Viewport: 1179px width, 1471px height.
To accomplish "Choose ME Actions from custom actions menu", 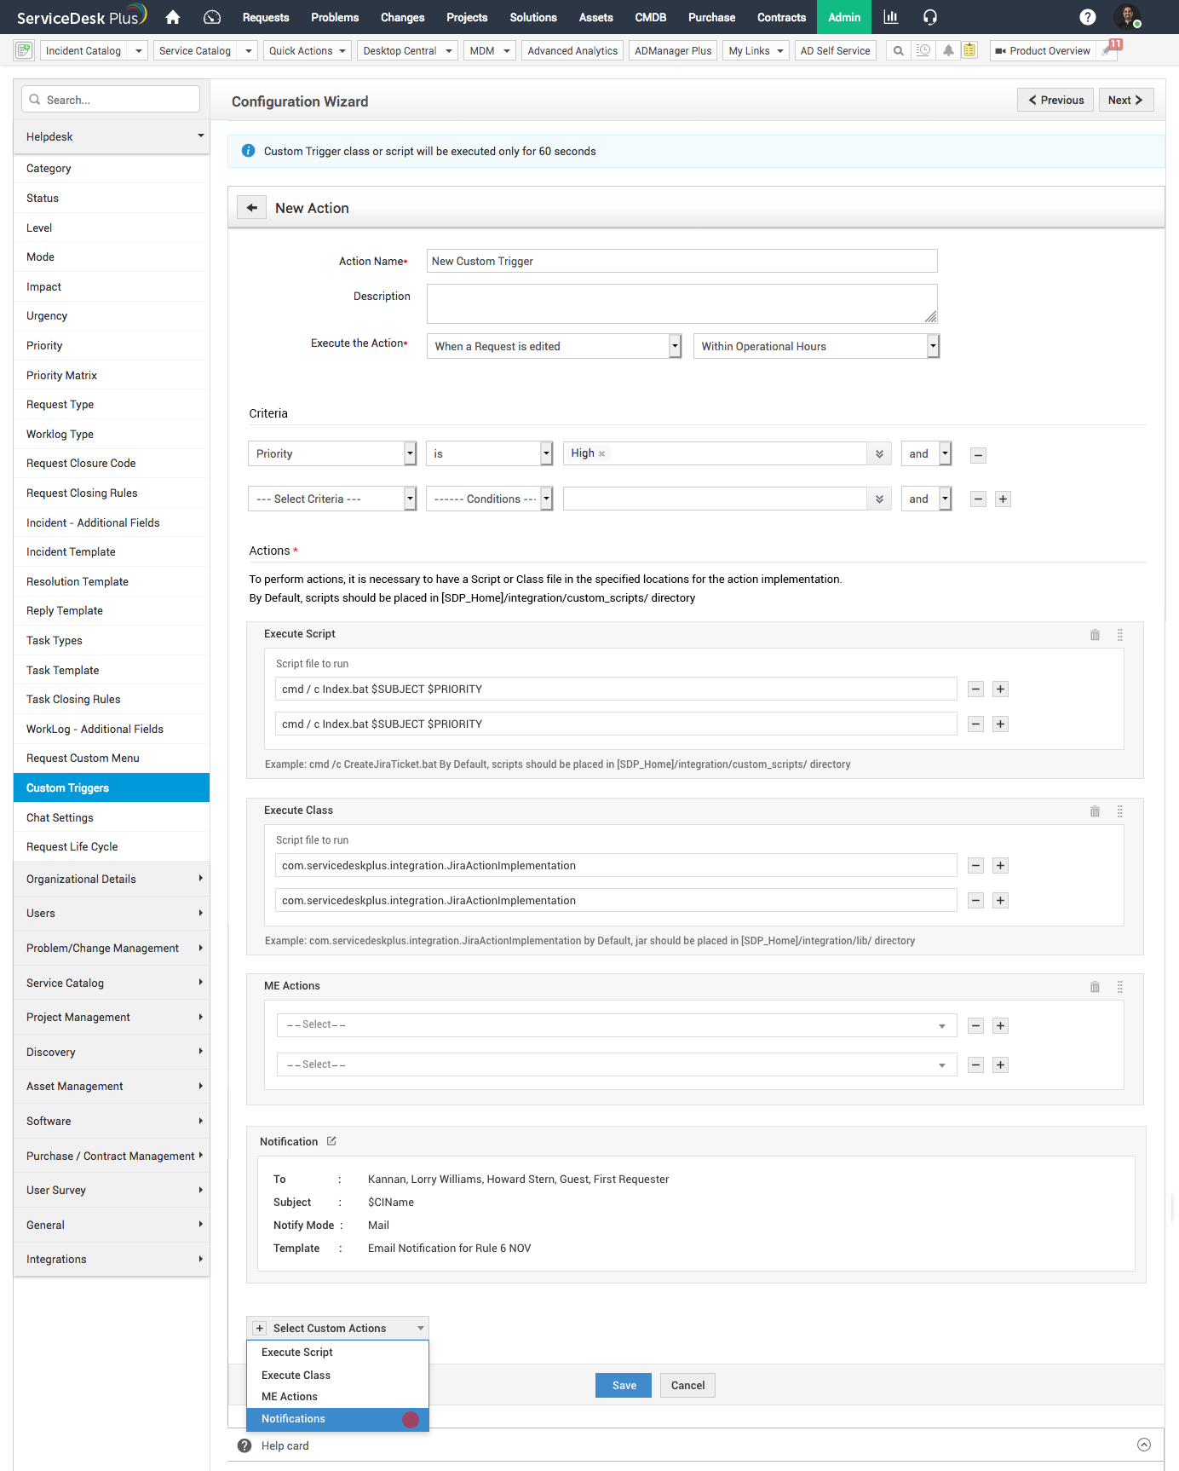I will [337, 1397].
